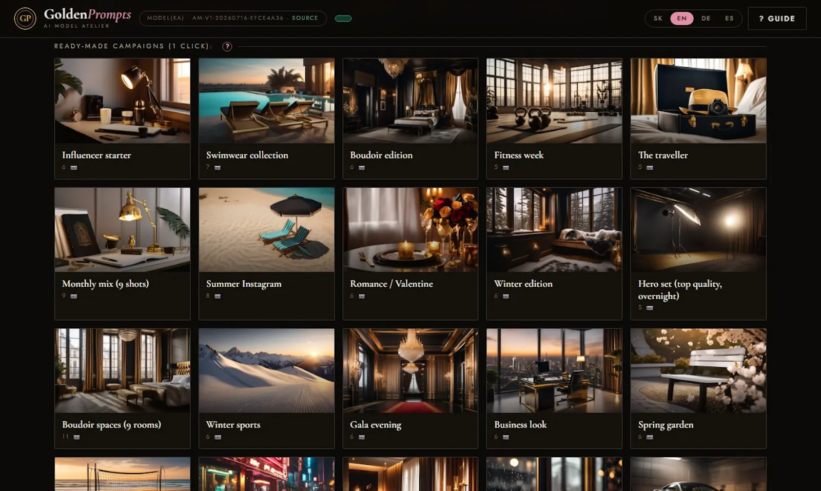Image resolution: width=821 pixels, height=491 pixels.
Task: Click the camera icon under Monthly mix
Action: coord(74,297)
